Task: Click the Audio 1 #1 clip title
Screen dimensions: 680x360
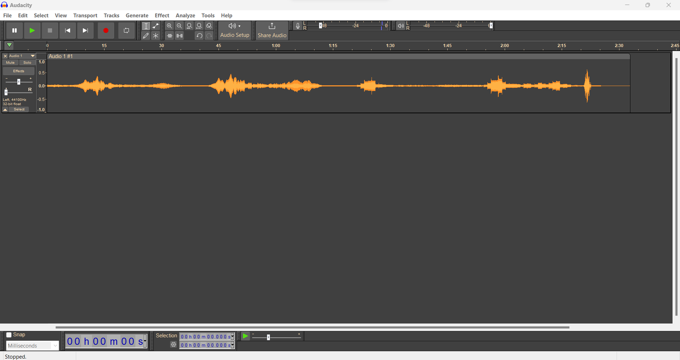Action: pyautogui.click(x=61, y=56)
